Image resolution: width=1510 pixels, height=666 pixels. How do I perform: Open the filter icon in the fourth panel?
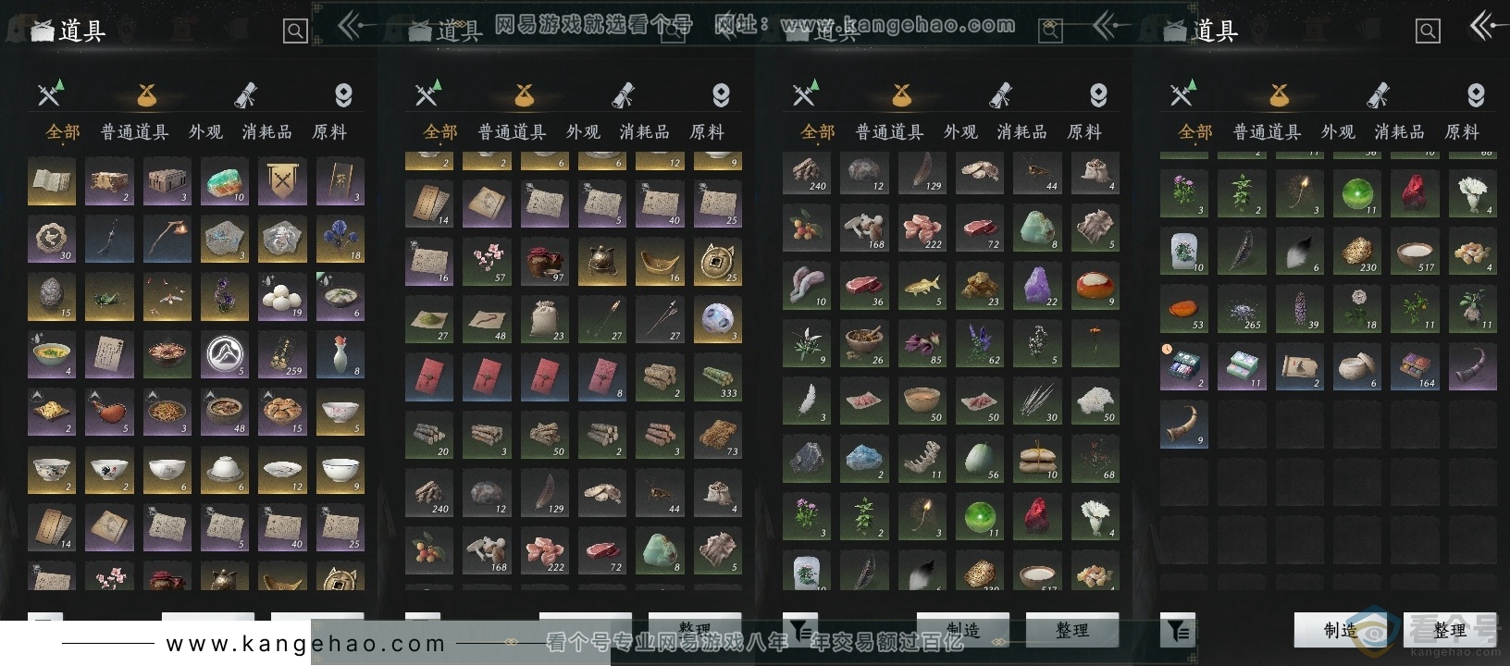1178,631
